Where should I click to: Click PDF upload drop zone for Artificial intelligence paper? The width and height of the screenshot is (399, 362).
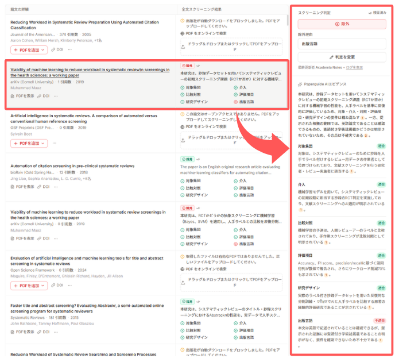pyautogui.click(x=231, y=140)
